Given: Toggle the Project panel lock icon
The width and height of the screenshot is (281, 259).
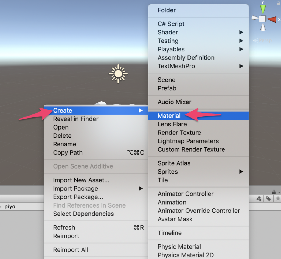Looking at the screenshot, I should click(x=274, y=192).
